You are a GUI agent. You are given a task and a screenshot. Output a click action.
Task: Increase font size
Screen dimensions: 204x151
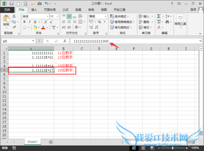[x=46, y=22]
